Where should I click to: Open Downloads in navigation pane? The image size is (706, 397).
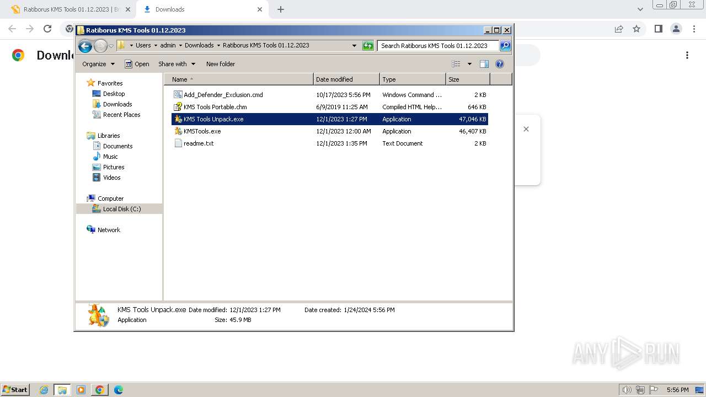click(x=117, y=104)
